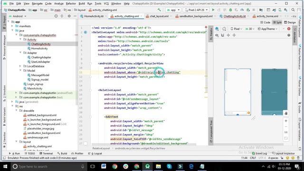Switch editor to Design view mode
The height and width of the screenshot is (171, 304).
pyautogui.click(x=290, y=22)
